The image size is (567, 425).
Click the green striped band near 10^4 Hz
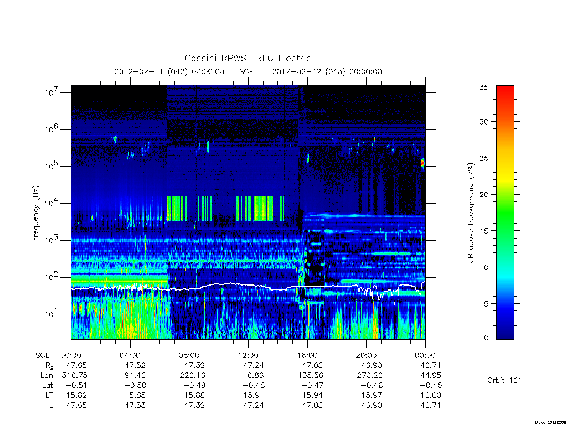[x=225, y=209]
